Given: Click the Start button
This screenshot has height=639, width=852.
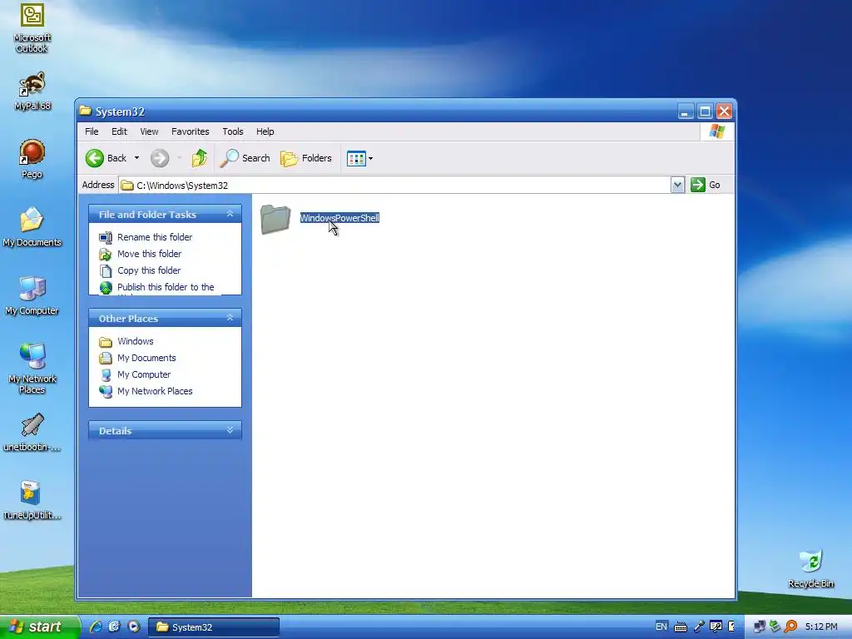Looking at the screenshot, I should [38, 627].
